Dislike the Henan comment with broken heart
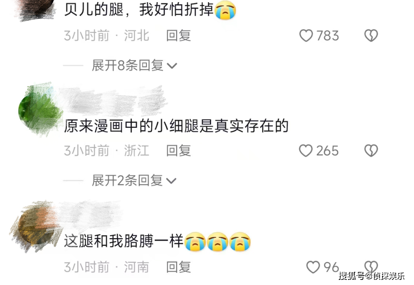The image size is (414, 285). [x=371, y=267]
